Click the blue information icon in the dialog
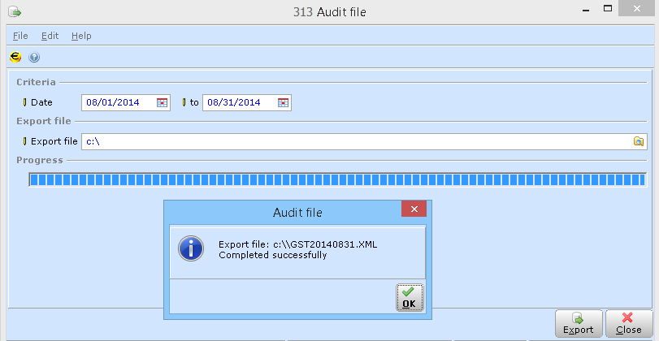Image resolution: width=659 pixels, height=341 pixels. coord(191,249)
